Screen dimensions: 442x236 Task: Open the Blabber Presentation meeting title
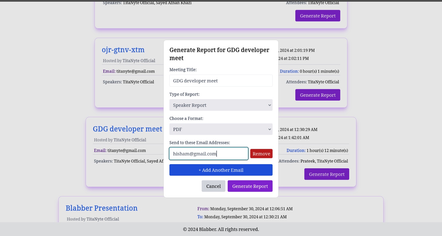point(102,208)
